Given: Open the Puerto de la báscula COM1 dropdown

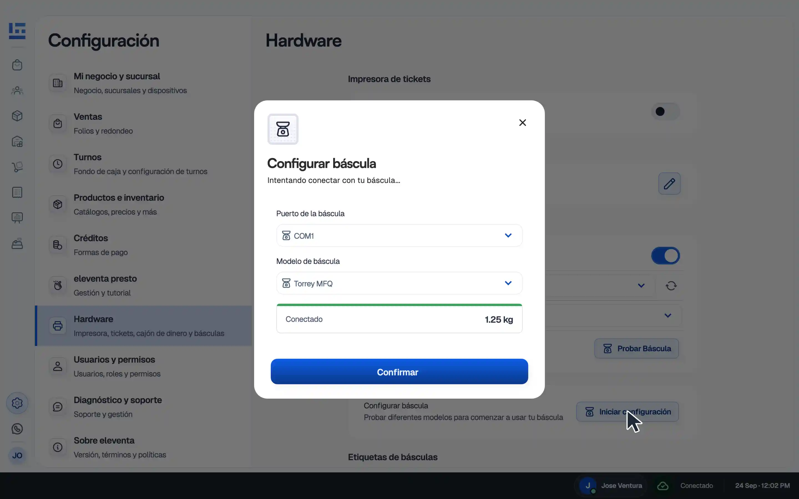Looking at the screenshot, I should tap(399, 236).
